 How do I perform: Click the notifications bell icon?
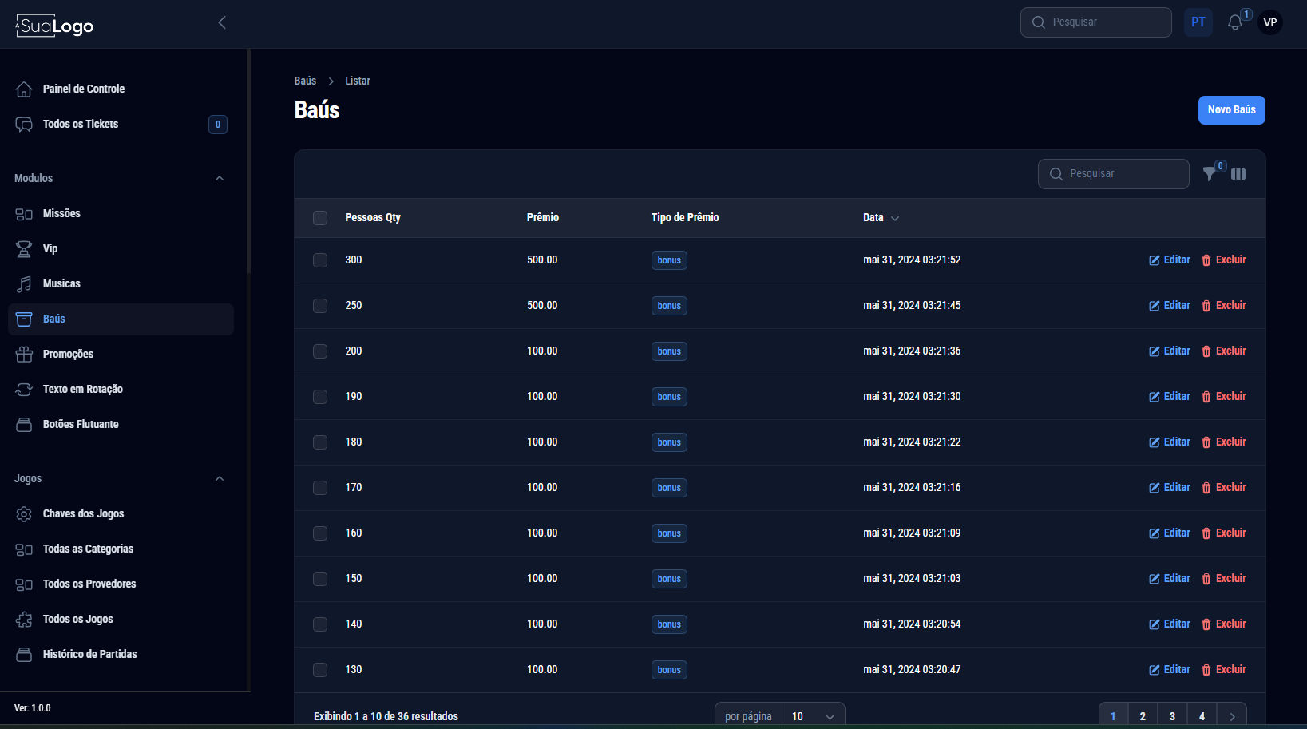[1234, 22]
